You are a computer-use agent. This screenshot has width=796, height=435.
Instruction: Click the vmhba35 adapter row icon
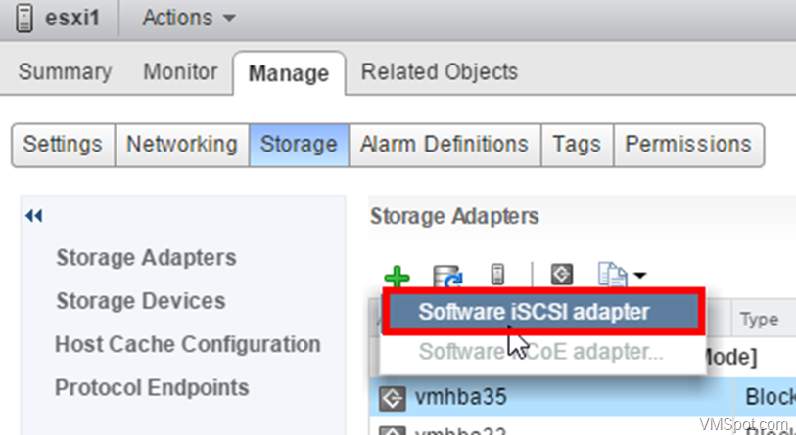click(393, 398)
